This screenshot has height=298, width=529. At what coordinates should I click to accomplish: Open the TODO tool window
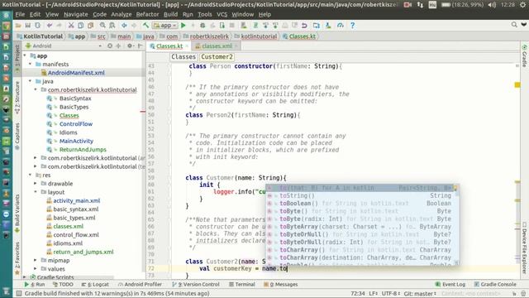(x=63, y=285)
